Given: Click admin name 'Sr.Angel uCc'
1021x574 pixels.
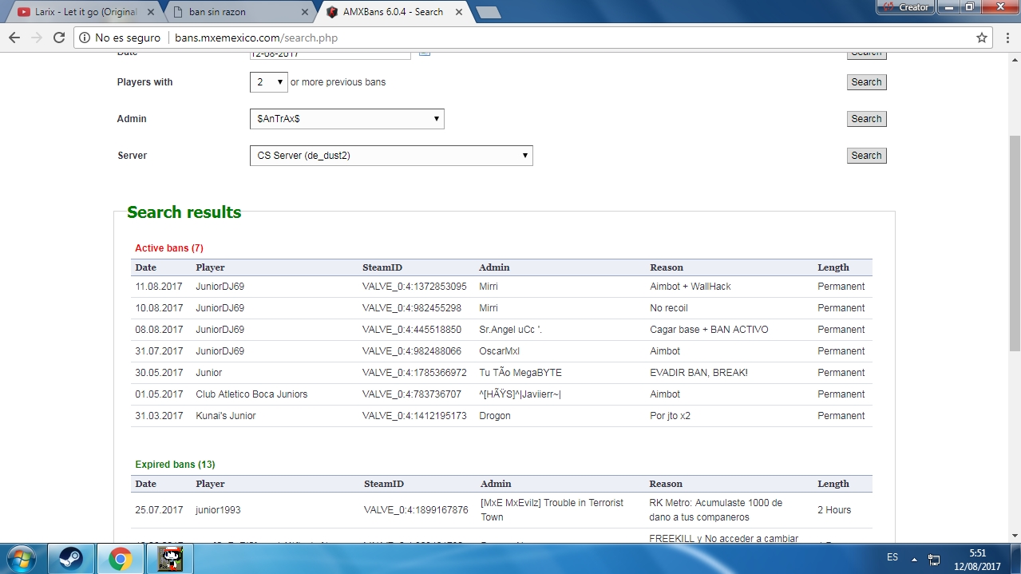Looking at the screenshot, I should (511, 330).
